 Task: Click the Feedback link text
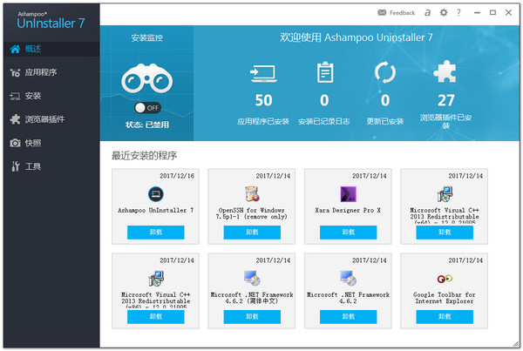(x=402, y=13)
